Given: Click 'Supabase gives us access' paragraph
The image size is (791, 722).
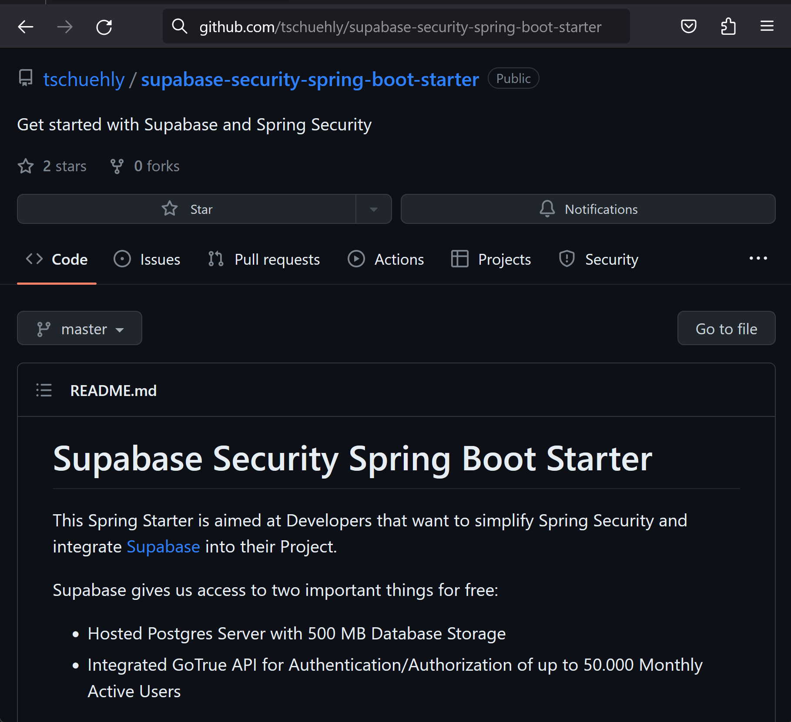Looking at the screenshot, I should point(275,590).
